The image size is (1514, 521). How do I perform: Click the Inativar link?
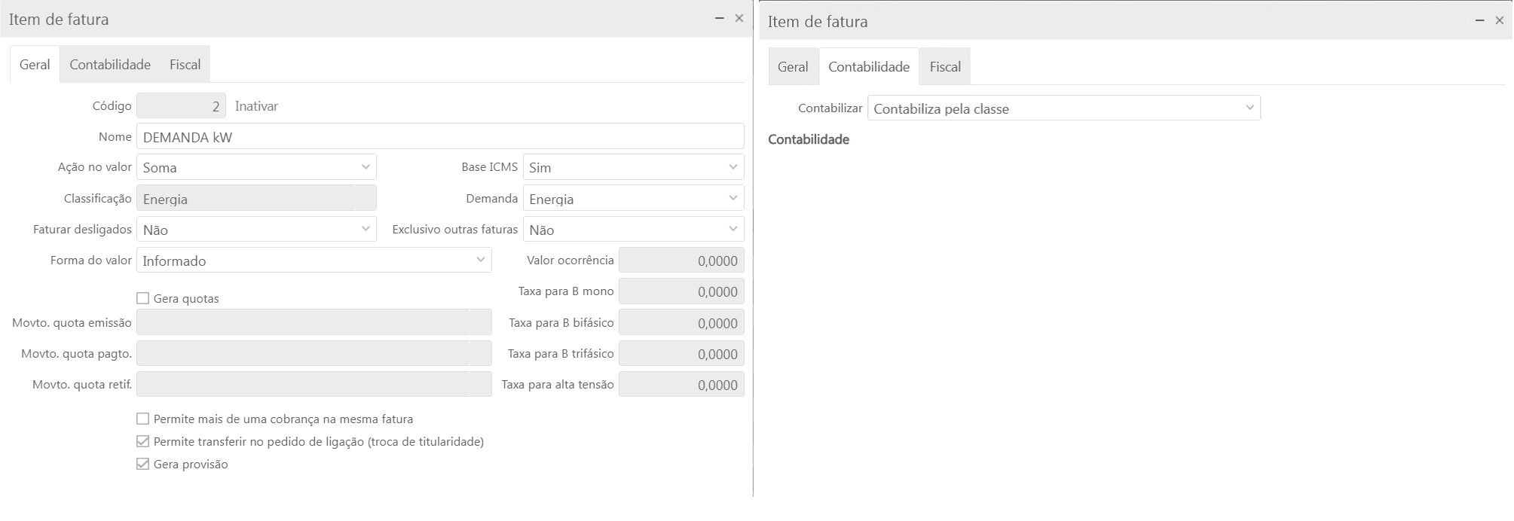(256, 106)
